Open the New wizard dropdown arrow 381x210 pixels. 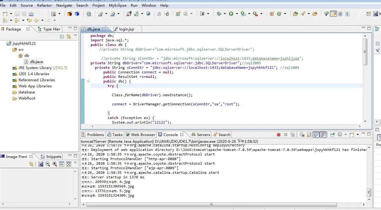point(11,14)
